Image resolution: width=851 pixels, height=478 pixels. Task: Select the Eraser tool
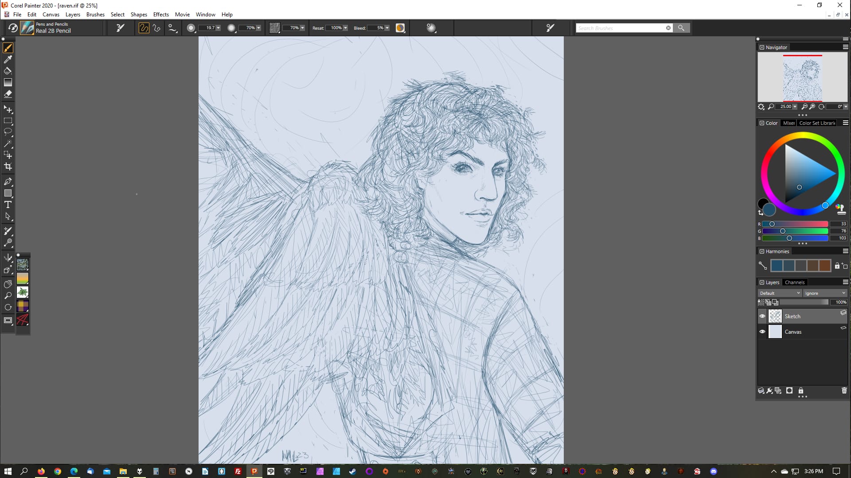tap(8, 94)
